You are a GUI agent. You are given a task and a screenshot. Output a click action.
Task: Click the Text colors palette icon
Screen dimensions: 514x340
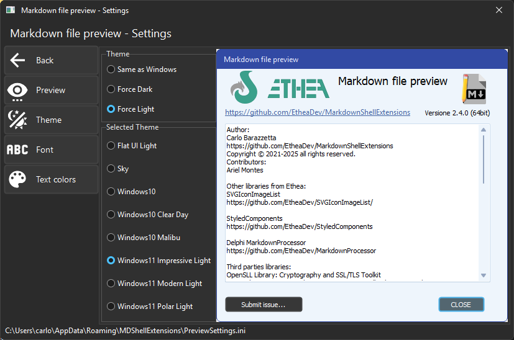pos(17,179)
